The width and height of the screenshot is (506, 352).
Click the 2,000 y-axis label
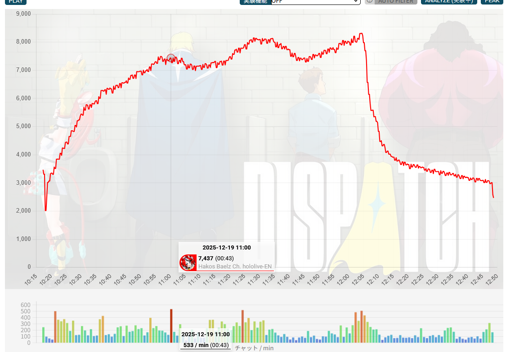point(23,211)
